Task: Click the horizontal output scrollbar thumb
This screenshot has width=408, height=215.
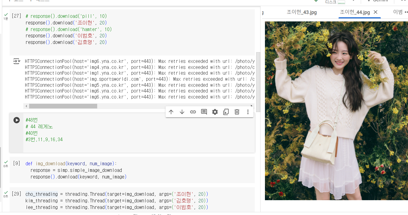Action: click(63, 106)
